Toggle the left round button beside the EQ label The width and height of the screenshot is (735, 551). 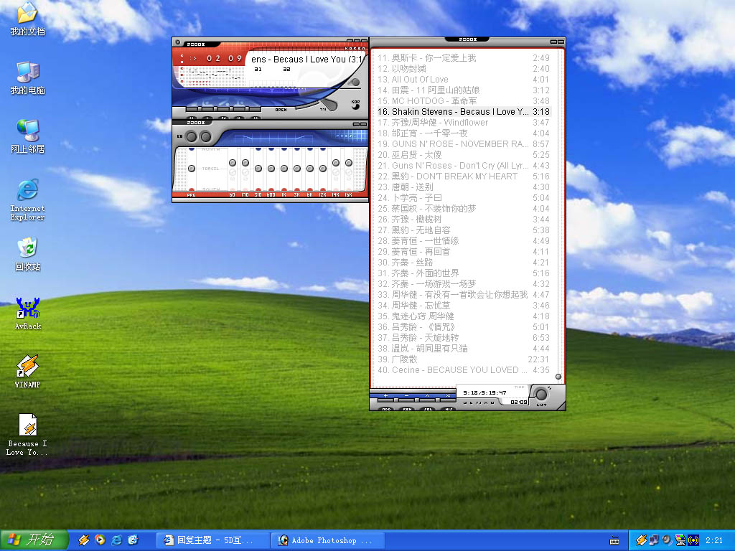[x=191, y=136]
